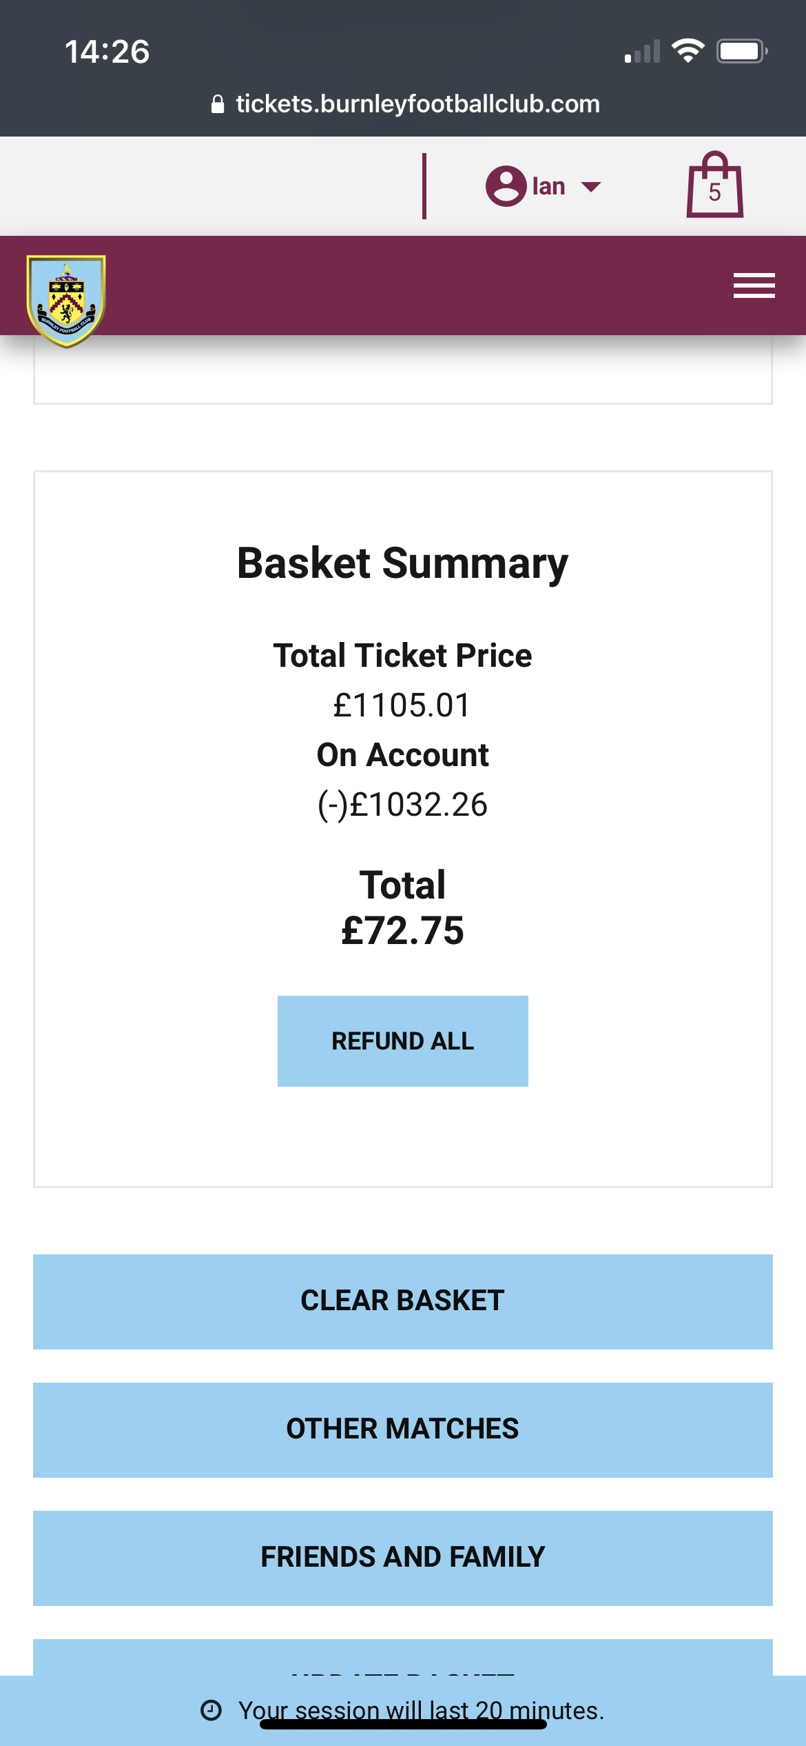Tap the tickets.burnleyfootballclub.com address bar
Screen dimensions: 806x1746
click(x=405, y=104)
